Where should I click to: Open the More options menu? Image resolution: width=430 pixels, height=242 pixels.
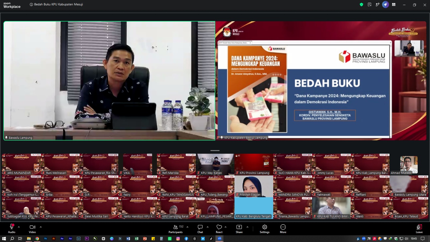pyautogui.click(x=283, y=228)
